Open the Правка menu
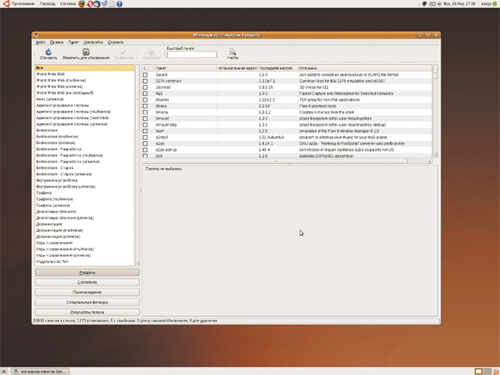Image resolution: width=500 pixels, height=375 pixels. click(x=56, y=42)
